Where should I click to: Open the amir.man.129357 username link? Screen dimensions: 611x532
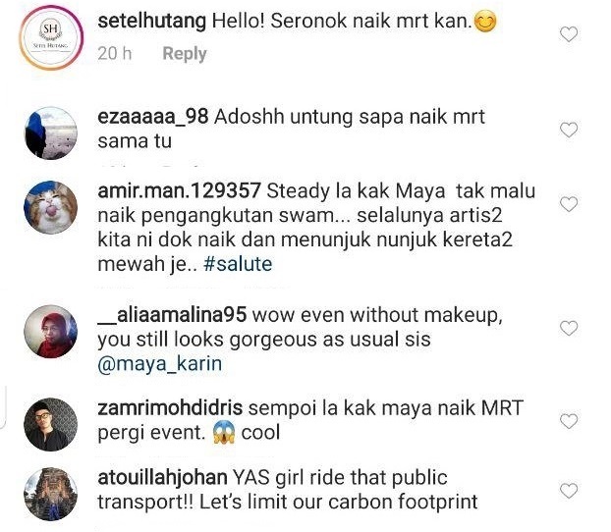click(x=179, y=191)
